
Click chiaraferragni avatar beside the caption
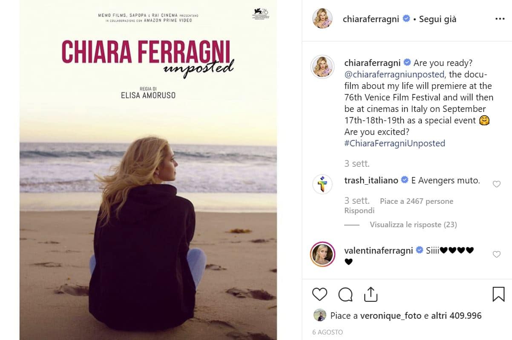[322, 67]
